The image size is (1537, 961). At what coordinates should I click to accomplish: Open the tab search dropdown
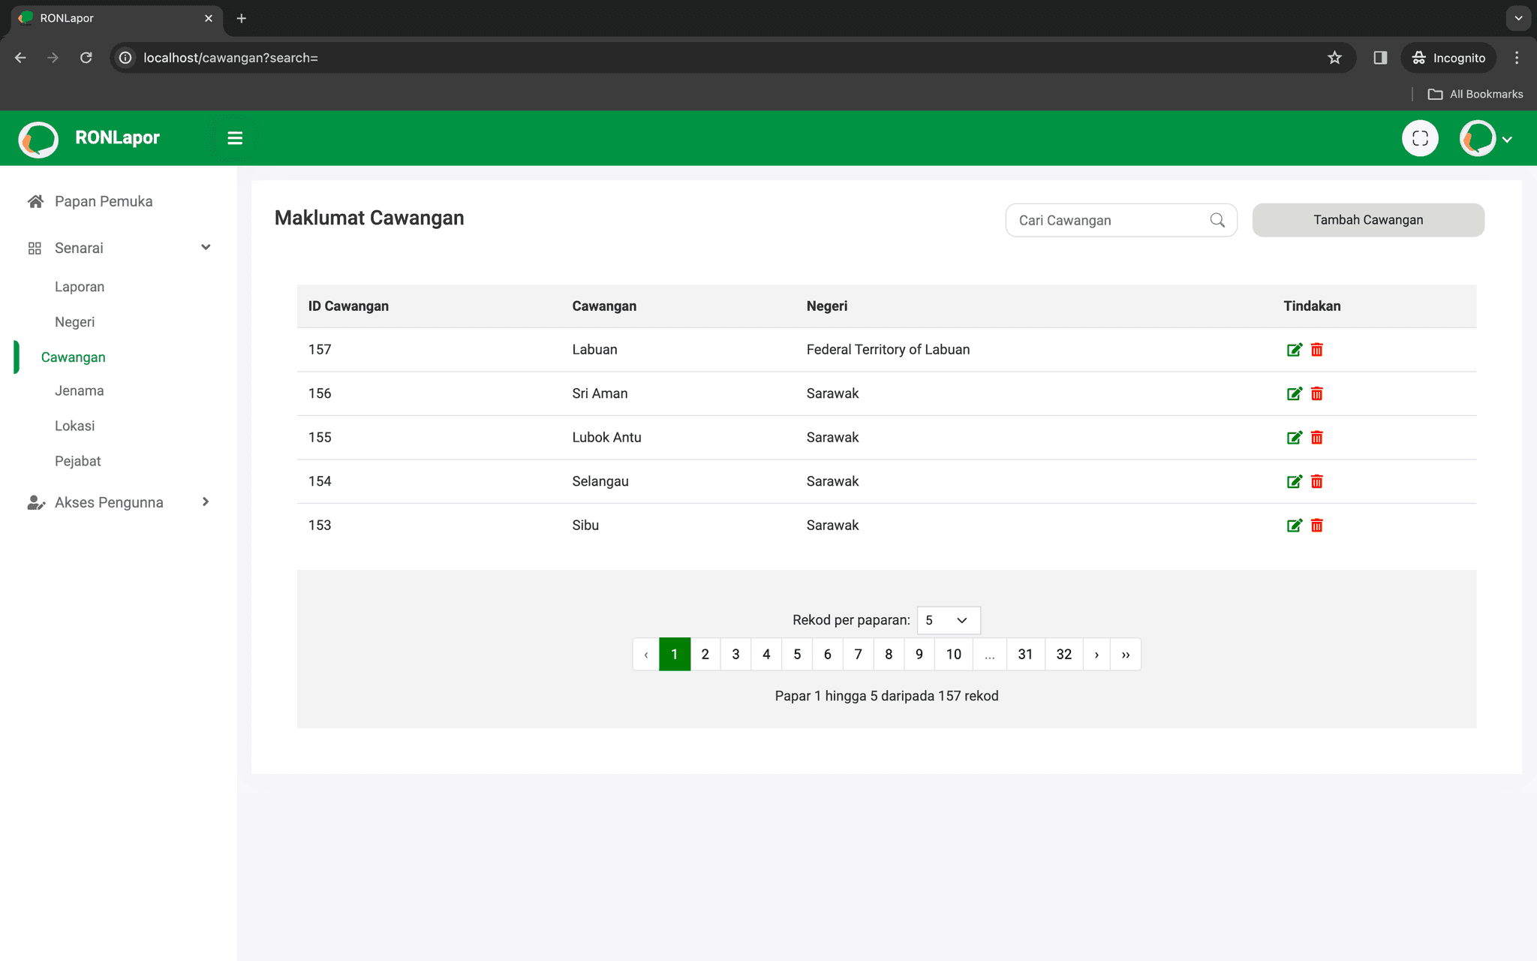pos(1518,18)
